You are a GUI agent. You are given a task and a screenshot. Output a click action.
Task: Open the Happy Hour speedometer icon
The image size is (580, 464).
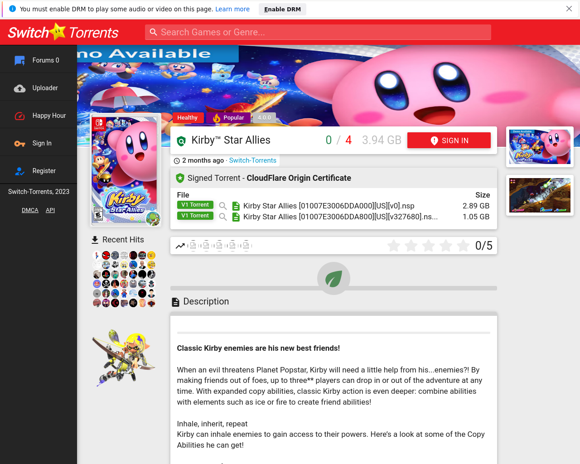19,116
